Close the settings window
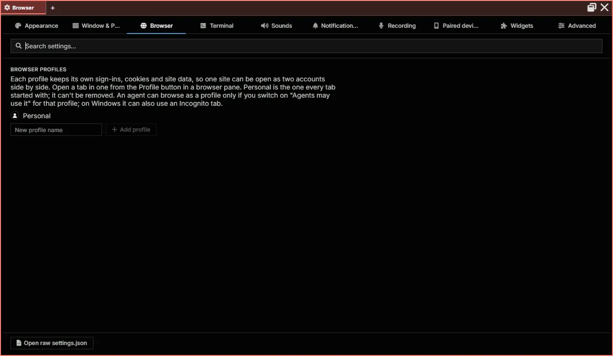 tap(604, 7)
